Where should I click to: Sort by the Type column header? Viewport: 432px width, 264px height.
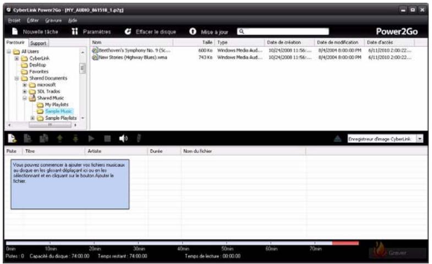tap(239, 42)
